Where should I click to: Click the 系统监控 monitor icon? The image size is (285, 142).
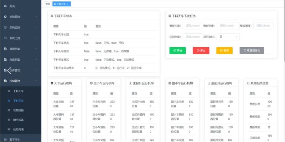[5, 27]
